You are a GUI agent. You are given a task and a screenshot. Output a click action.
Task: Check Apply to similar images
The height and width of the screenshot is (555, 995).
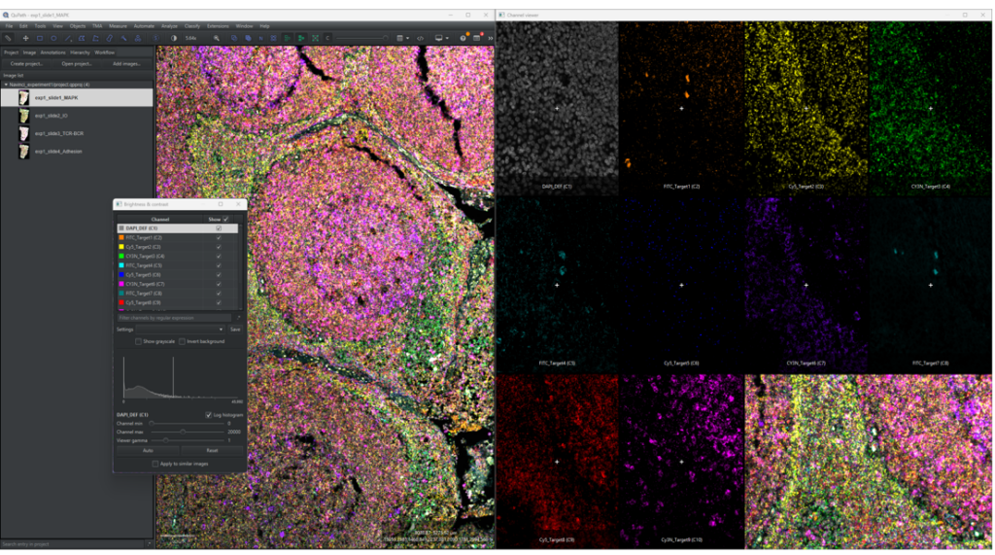pyautogui.click(x=155, y=464)
